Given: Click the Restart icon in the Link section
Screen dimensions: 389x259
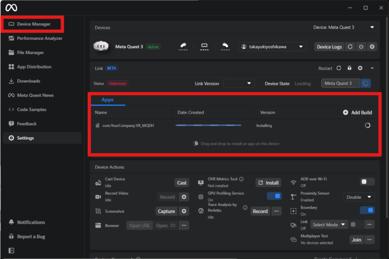Looking at the screenshot, I should point(339,68).
